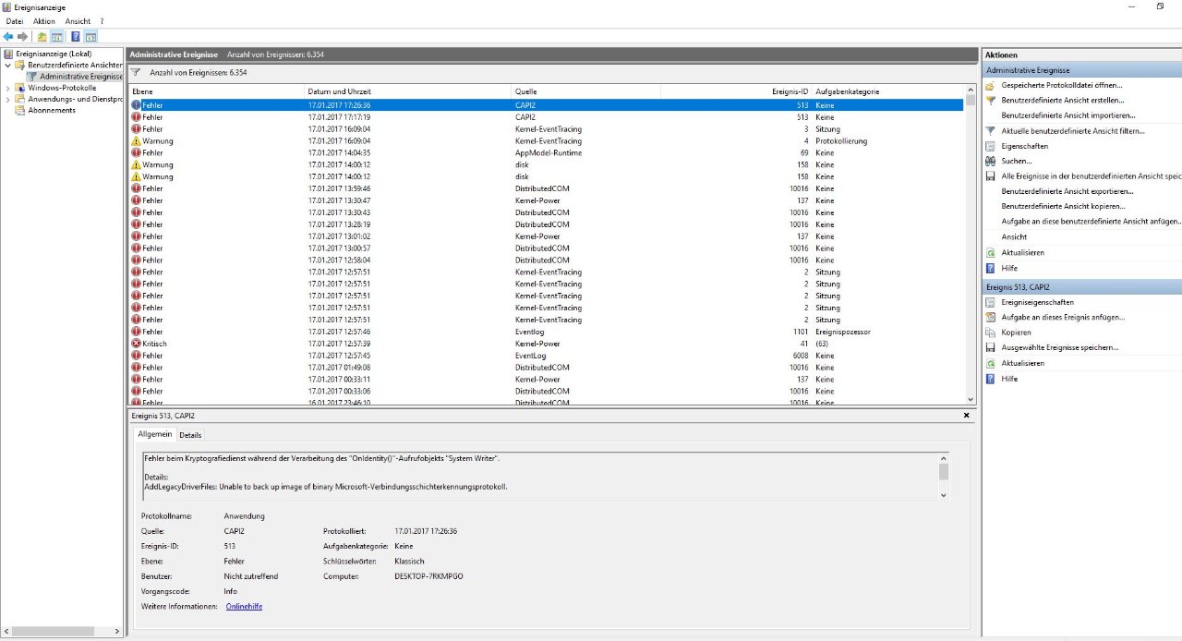Viewport: 1182px width, 641px height.
Task: Close the Ereignis 513 preview pane
Action: pyautogui.click(x=967, y=416)
